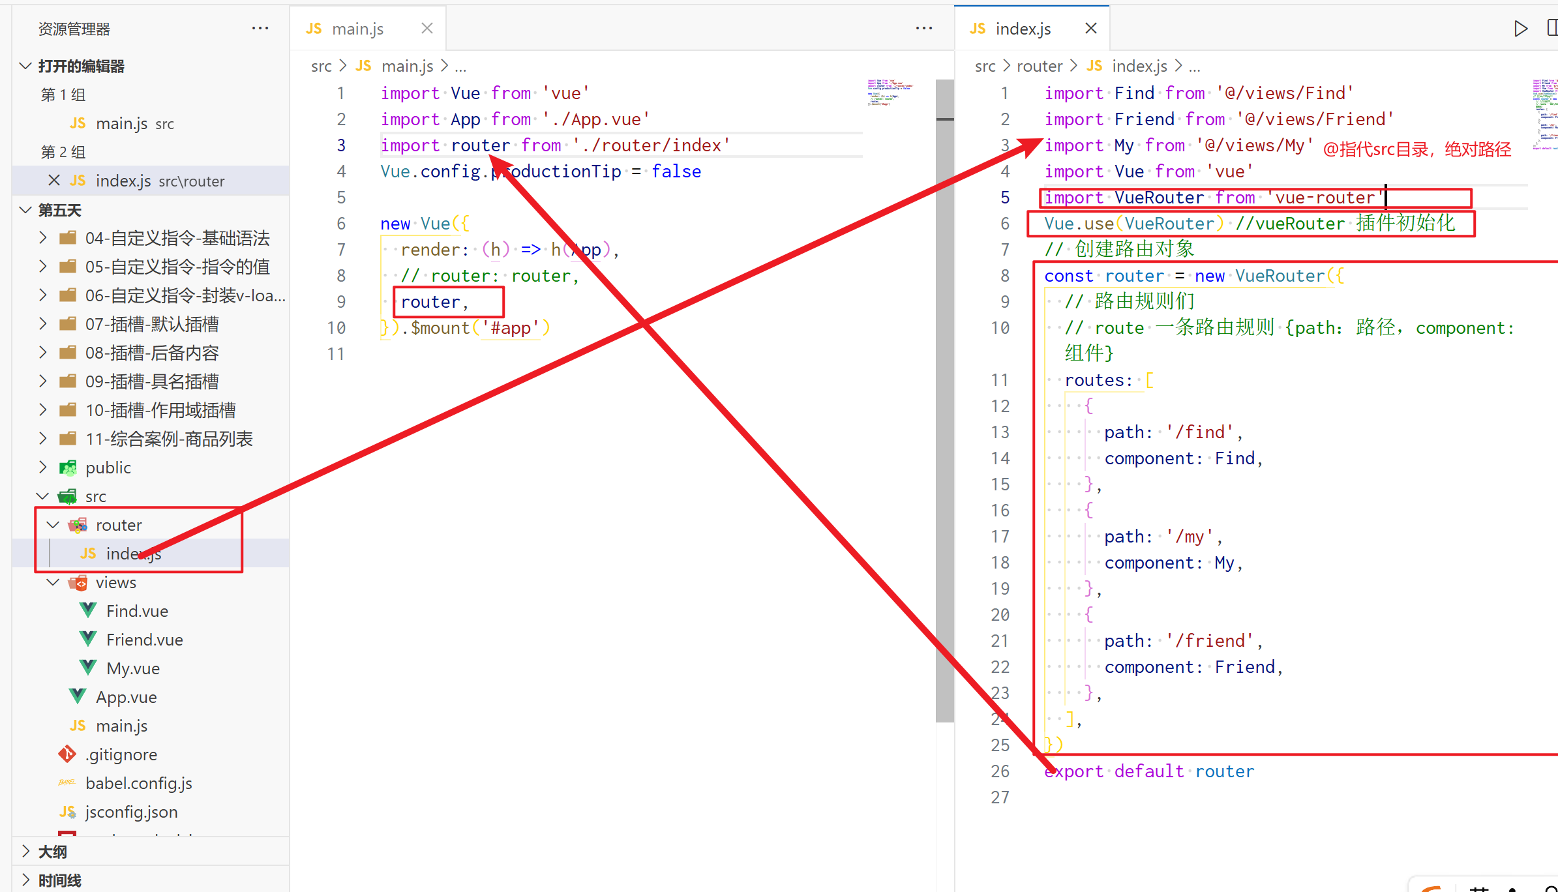The width and height of the screenshot is (1558, 892).
Task: Click the Run code play icon
Action: point(1520,29)
